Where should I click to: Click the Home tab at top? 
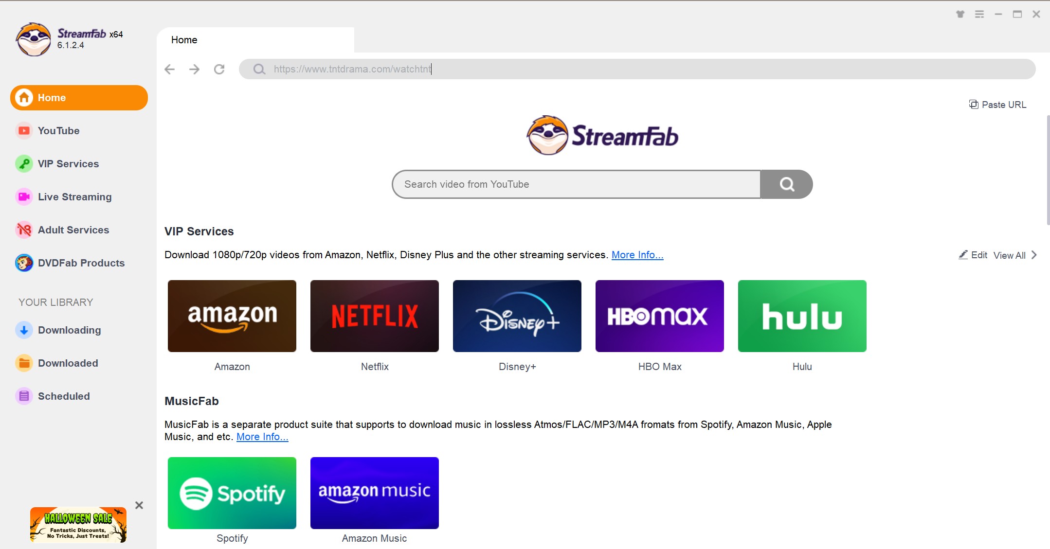pos(255,40)
